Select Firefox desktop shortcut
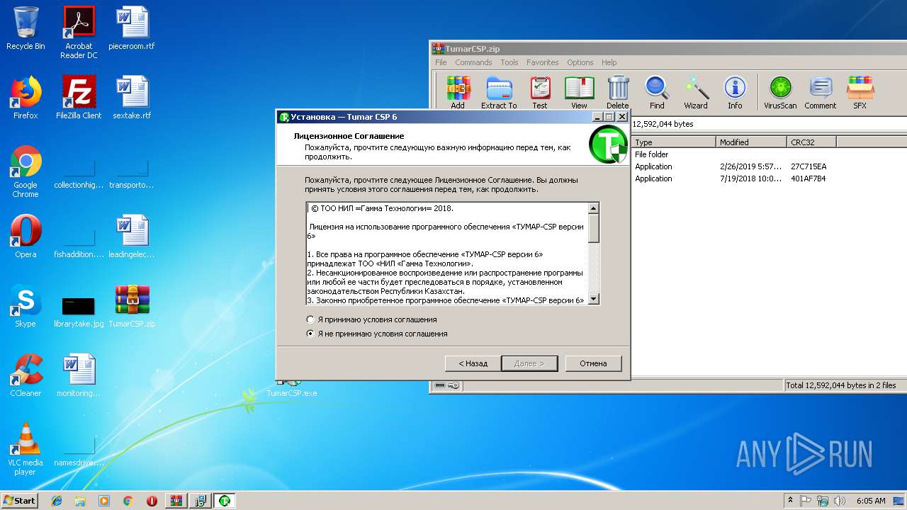Screen dimensions: 907x510 click(26, 98)
